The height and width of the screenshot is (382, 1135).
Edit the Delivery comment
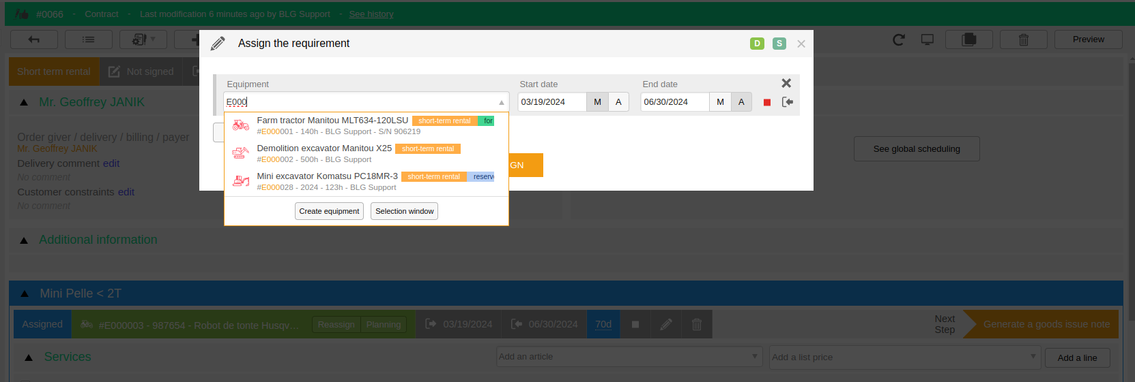coord(111,163)
